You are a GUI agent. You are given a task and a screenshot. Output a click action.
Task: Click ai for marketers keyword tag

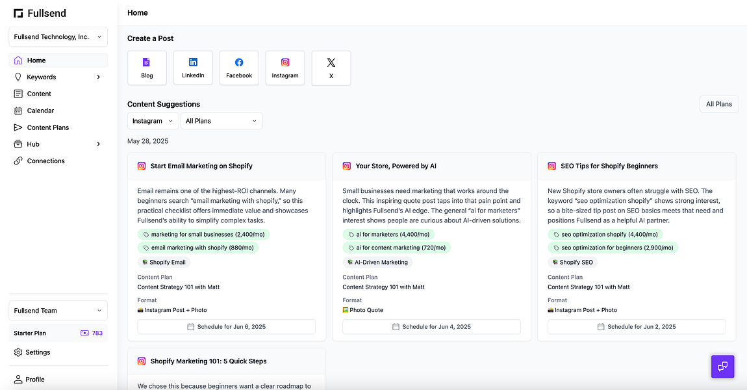point(388,235)
